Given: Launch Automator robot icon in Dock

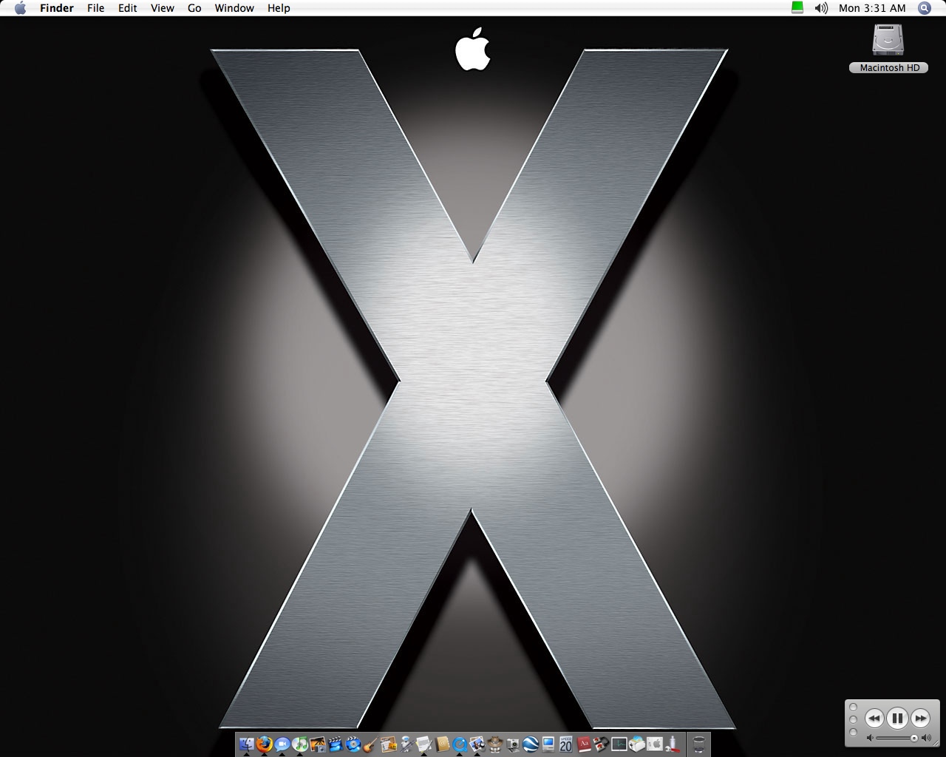Looking at the screenshot, I should pyautogui.click(x=406, y=744).
